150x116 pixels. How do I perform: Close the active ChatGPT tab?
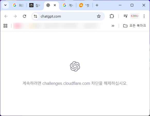coord(55,5)
